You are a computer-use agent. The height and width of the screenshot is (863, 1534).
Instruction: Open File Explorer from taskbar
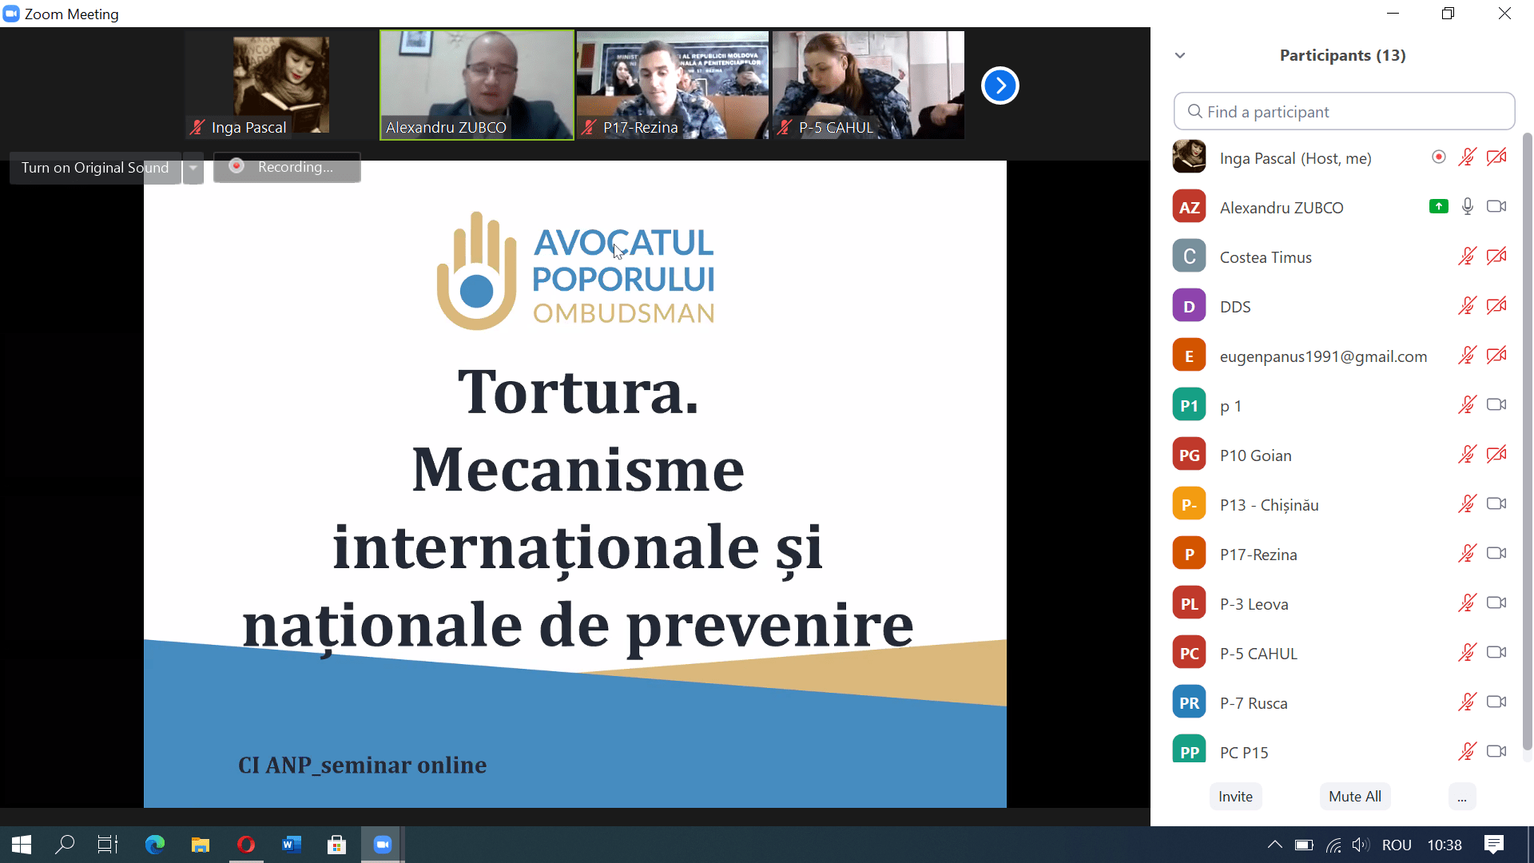pos(200,845)
